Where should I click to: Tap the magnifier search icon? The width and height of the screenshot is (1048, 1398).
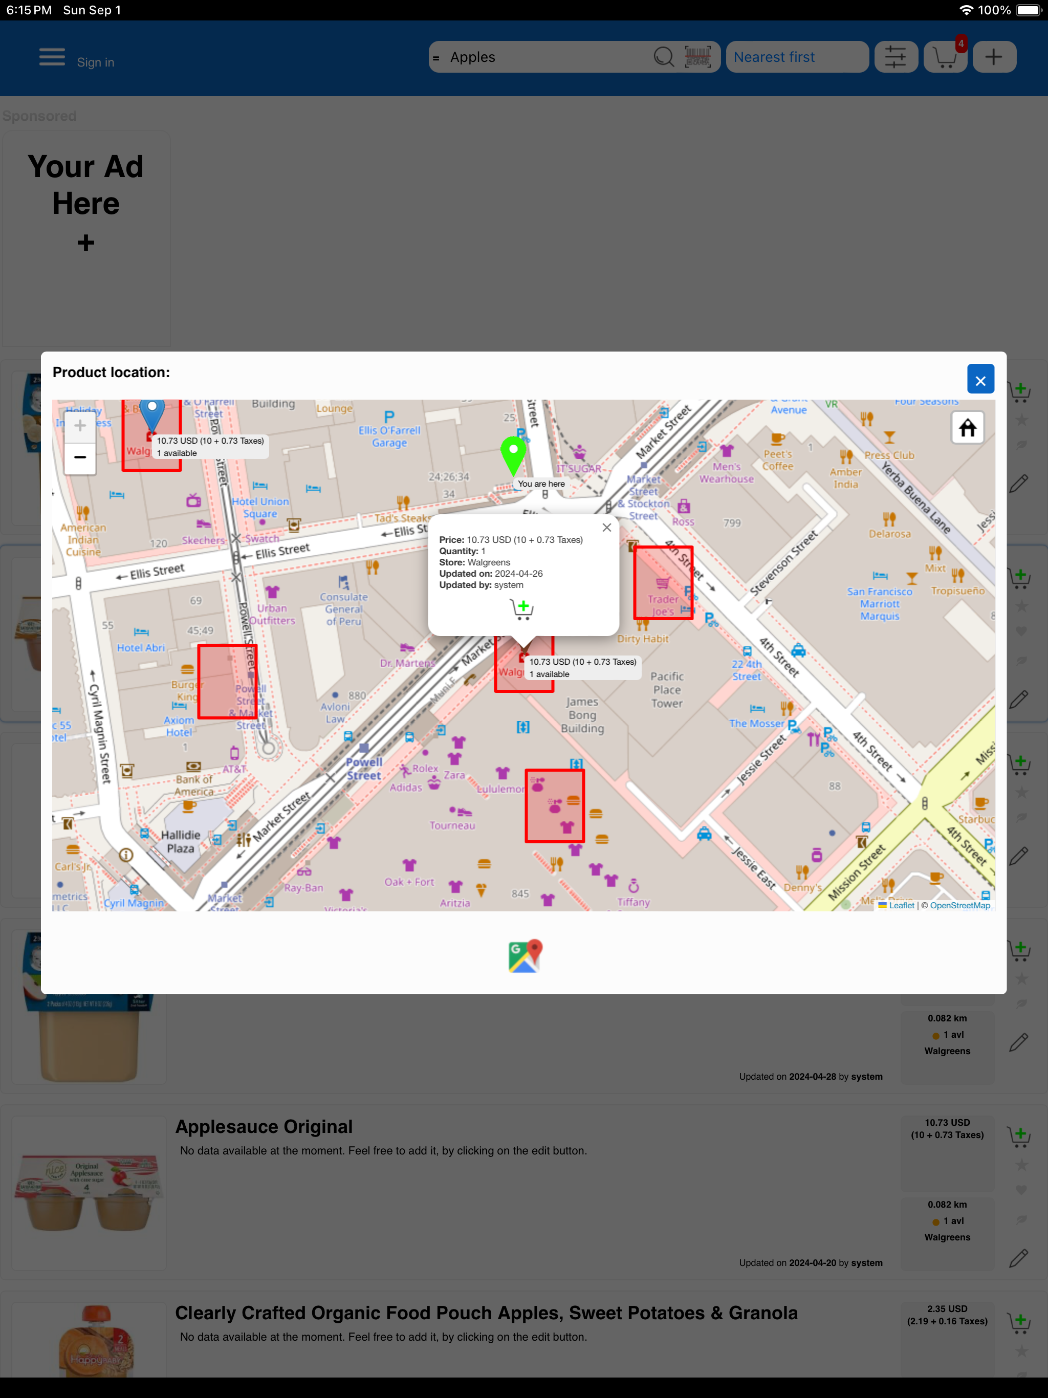663,57
